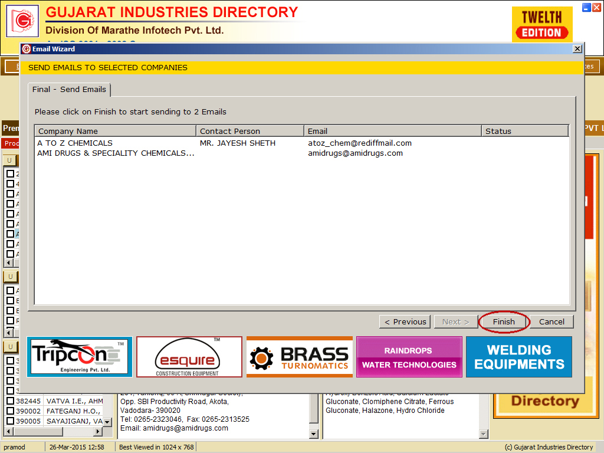Tick the checkbox for 390005 SAYAJIGANJ
The height and width of the screenshot is (453, 604).
(11, 421)
